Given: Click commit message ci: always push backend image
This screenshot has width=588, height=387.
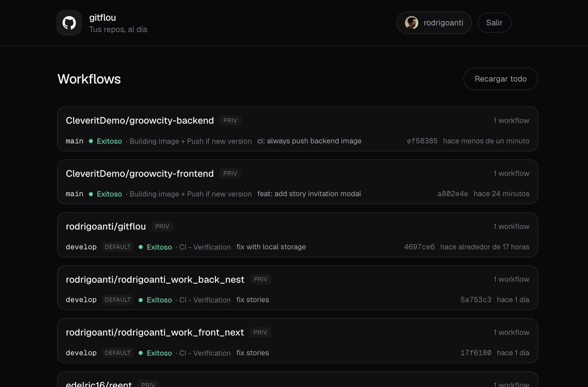Looking at the screenshot, I should pos(309,141).
